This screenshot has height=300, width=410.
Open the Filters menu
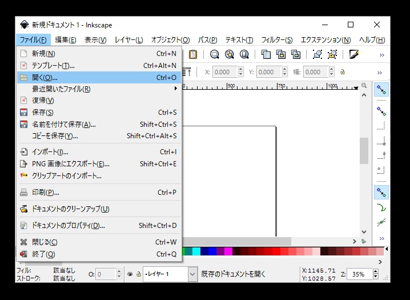[276, 40]
